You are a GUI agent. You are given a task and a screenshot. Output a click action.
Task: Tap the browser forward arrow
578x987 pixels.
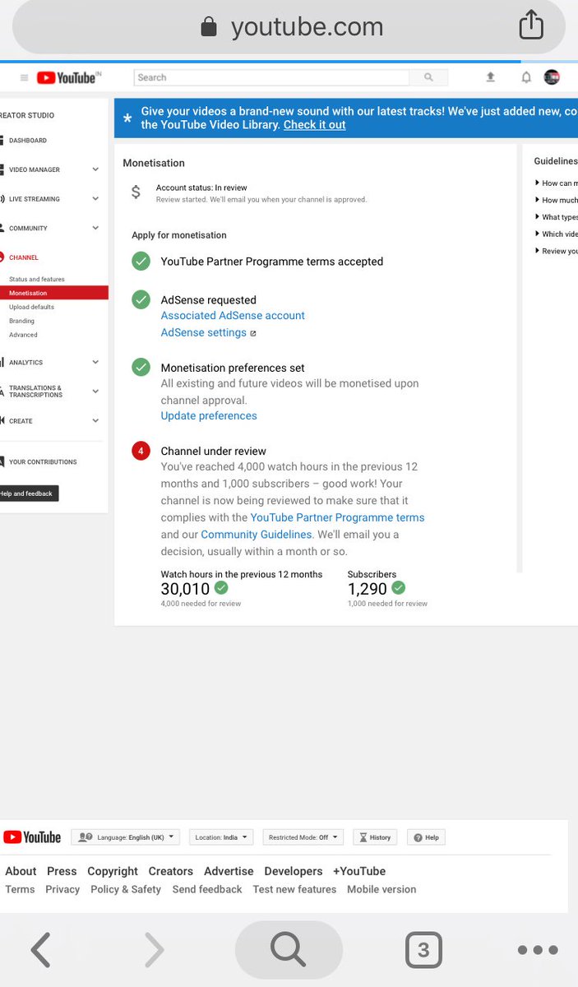coord(155,950)
